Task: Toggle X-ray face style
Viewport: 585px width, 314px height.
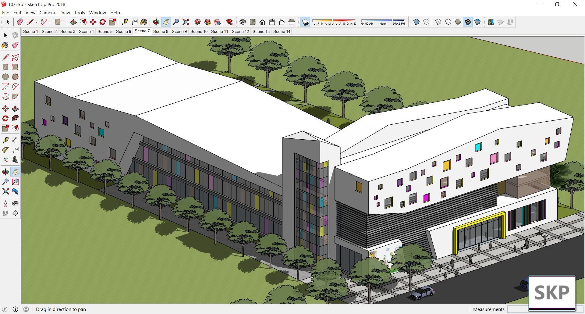Action: coord(417,22)
